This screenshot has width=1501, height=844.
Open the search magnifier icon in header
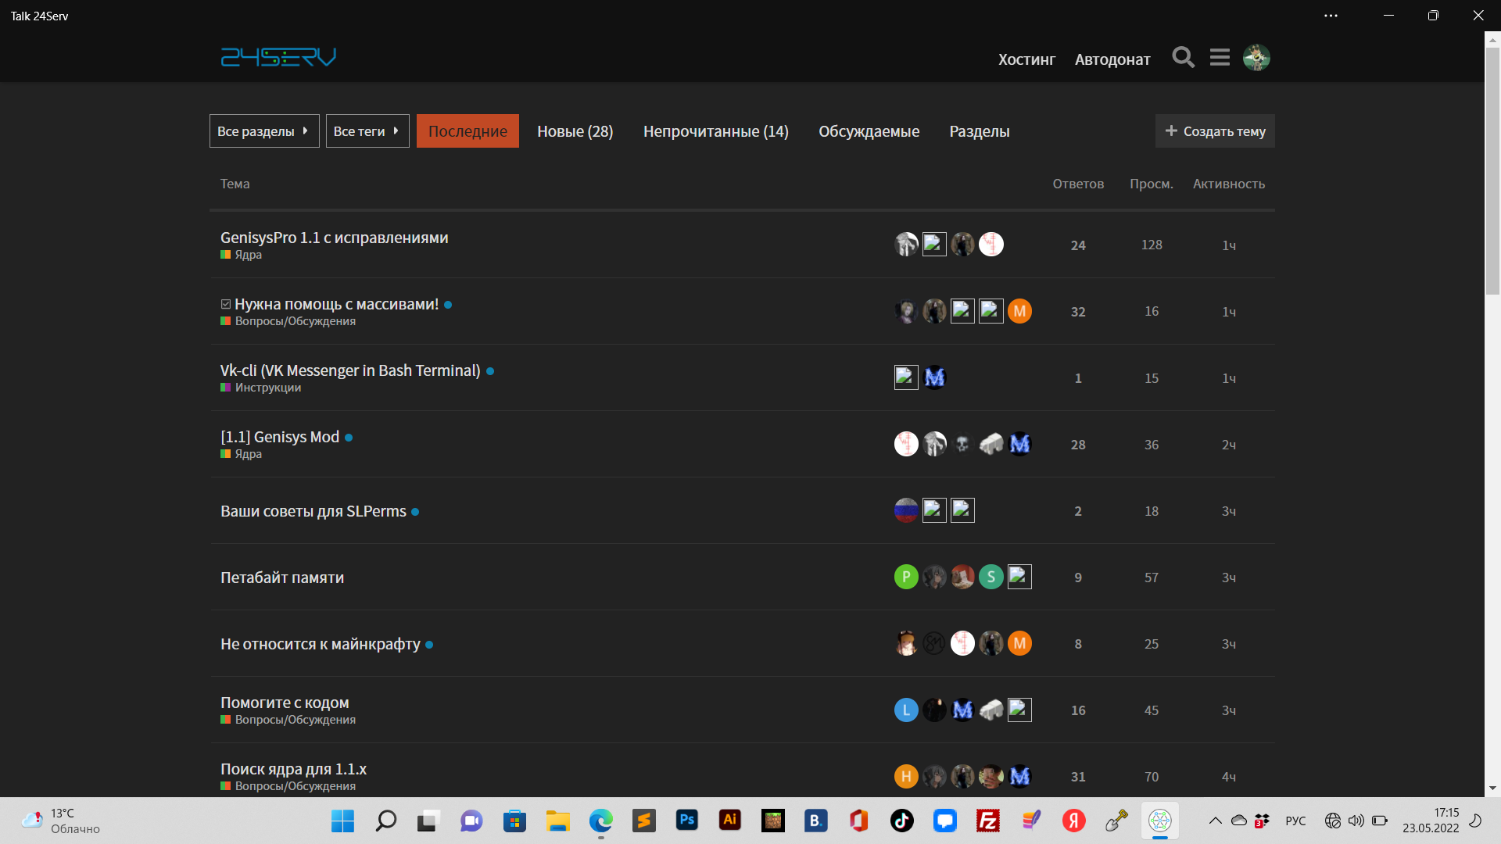click(x=1183, y=57)
